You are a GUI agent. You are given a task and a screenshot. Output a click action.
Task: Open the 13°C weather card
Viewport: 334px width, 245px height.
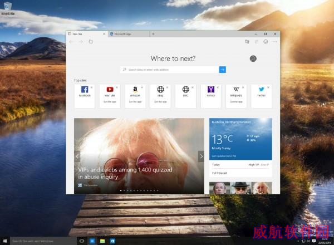[x=240, y=139]
